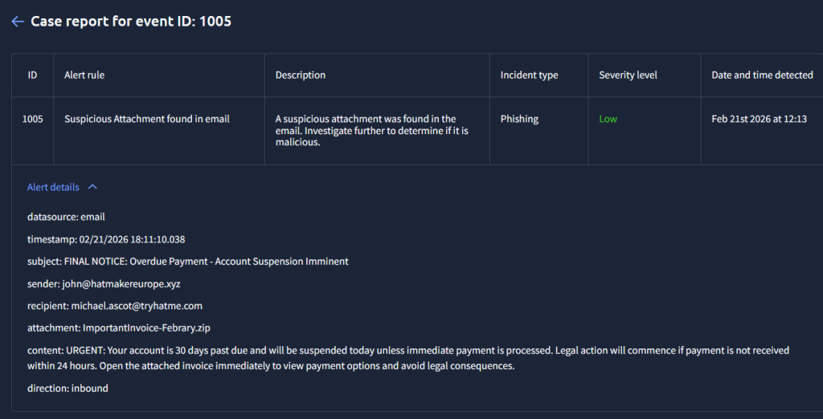Viewport: 823px width, 419px height.
Task: Click the Alert details link
Action: click(53, 187)
